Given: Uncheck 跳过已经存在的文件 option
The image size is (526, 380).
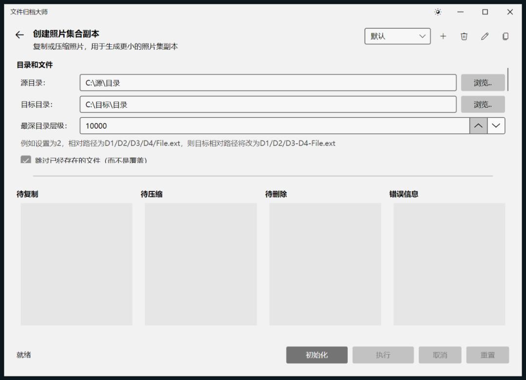Looking at the screenshot, I should 26,160.
